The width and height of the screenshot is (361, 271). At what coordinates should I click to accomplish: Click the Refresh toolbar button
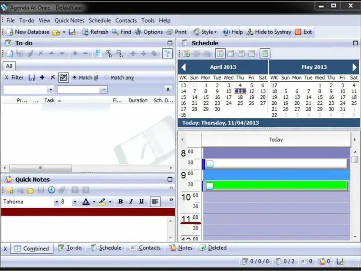coord(95,32)
